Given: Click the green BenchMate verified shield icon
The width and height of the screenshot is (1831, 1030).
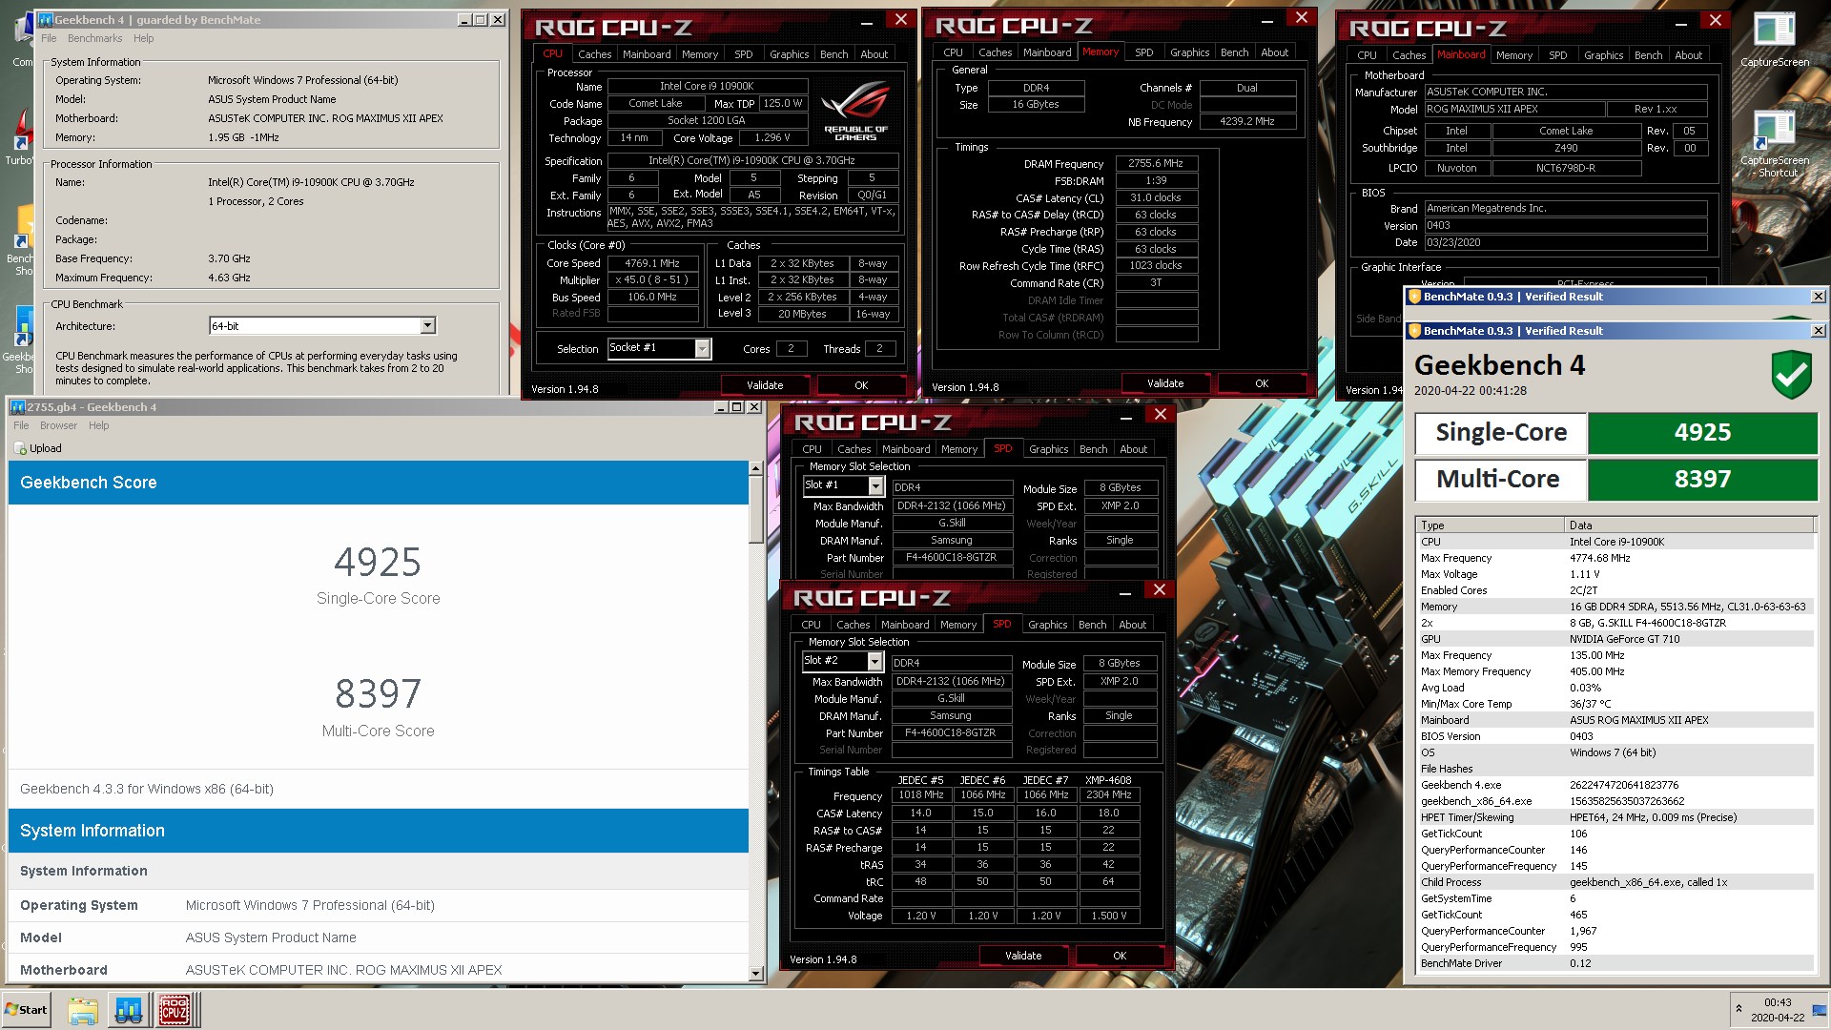Looking at the screenshot, I should pos(1791,375).
